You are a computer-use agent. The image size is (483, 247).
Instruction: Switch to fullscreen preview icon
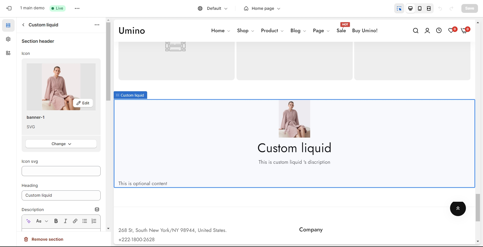pyautogui.click(x=429, y=9)
